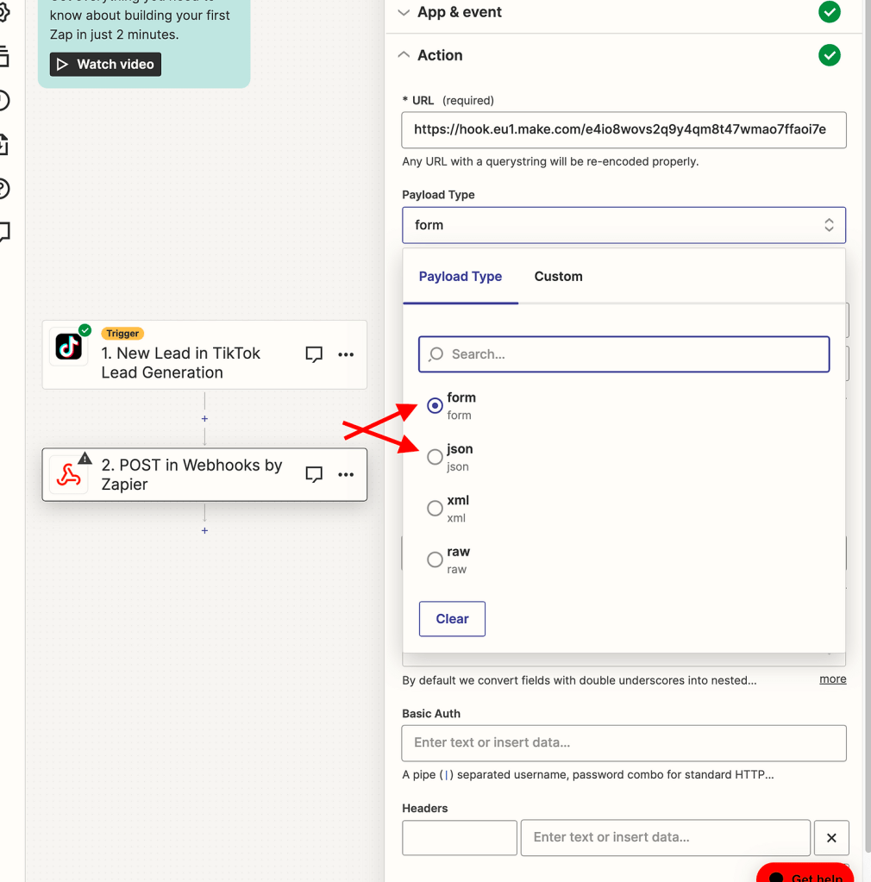Select the raw payload type radio button
Viewport: 871px width, 882px height.
[x=435, y=559]
